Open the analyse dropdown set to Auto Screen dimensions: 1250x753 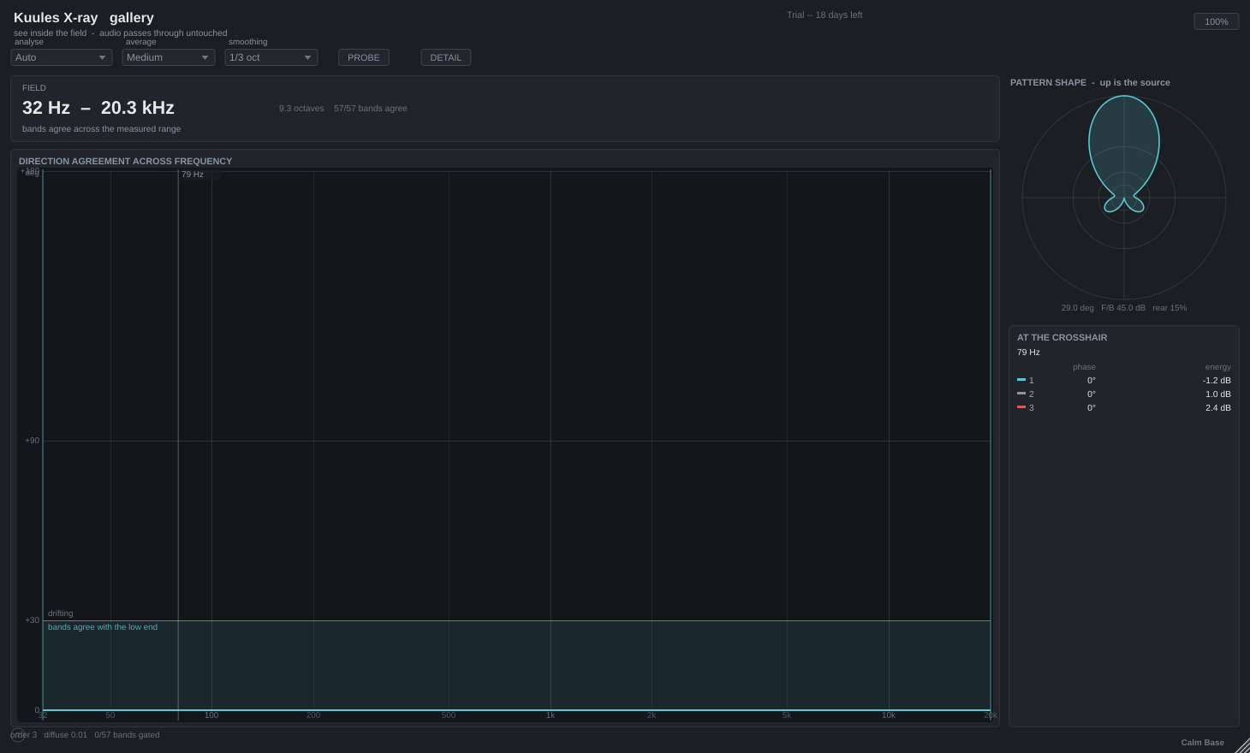point(62,57)
